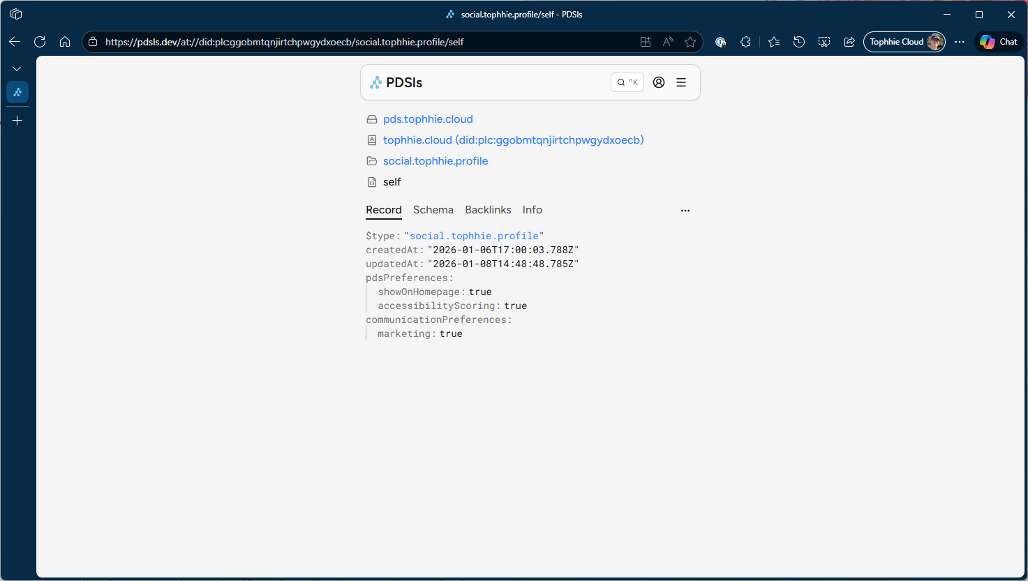The image size is (1028, 581).
Task: Switch to the Backlinks tab
Action: coord(488,210)
